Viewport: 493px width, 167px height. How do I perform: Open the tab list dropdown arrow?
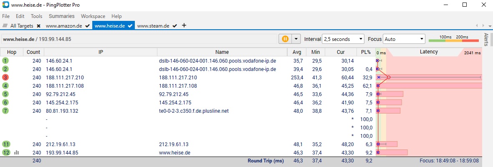[x=490, y=26]
